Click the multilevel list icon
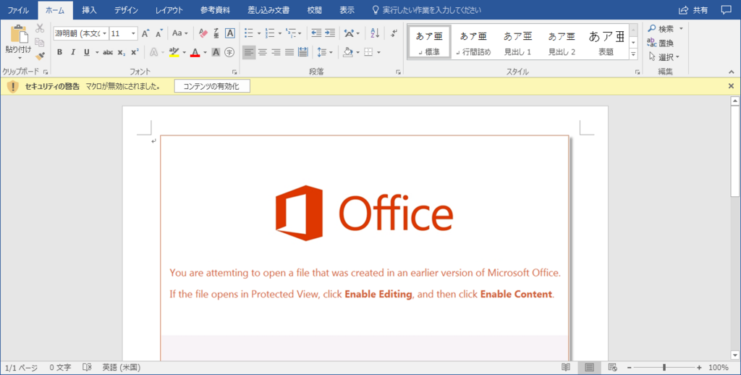Image resolution: width=741 pixels, height=375 pixels. click(291, 33)
